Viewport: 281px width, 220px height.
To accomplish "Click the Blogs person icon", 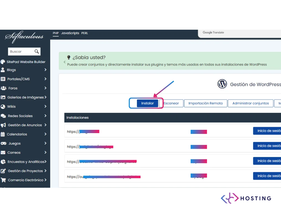I will pos(3,70).
